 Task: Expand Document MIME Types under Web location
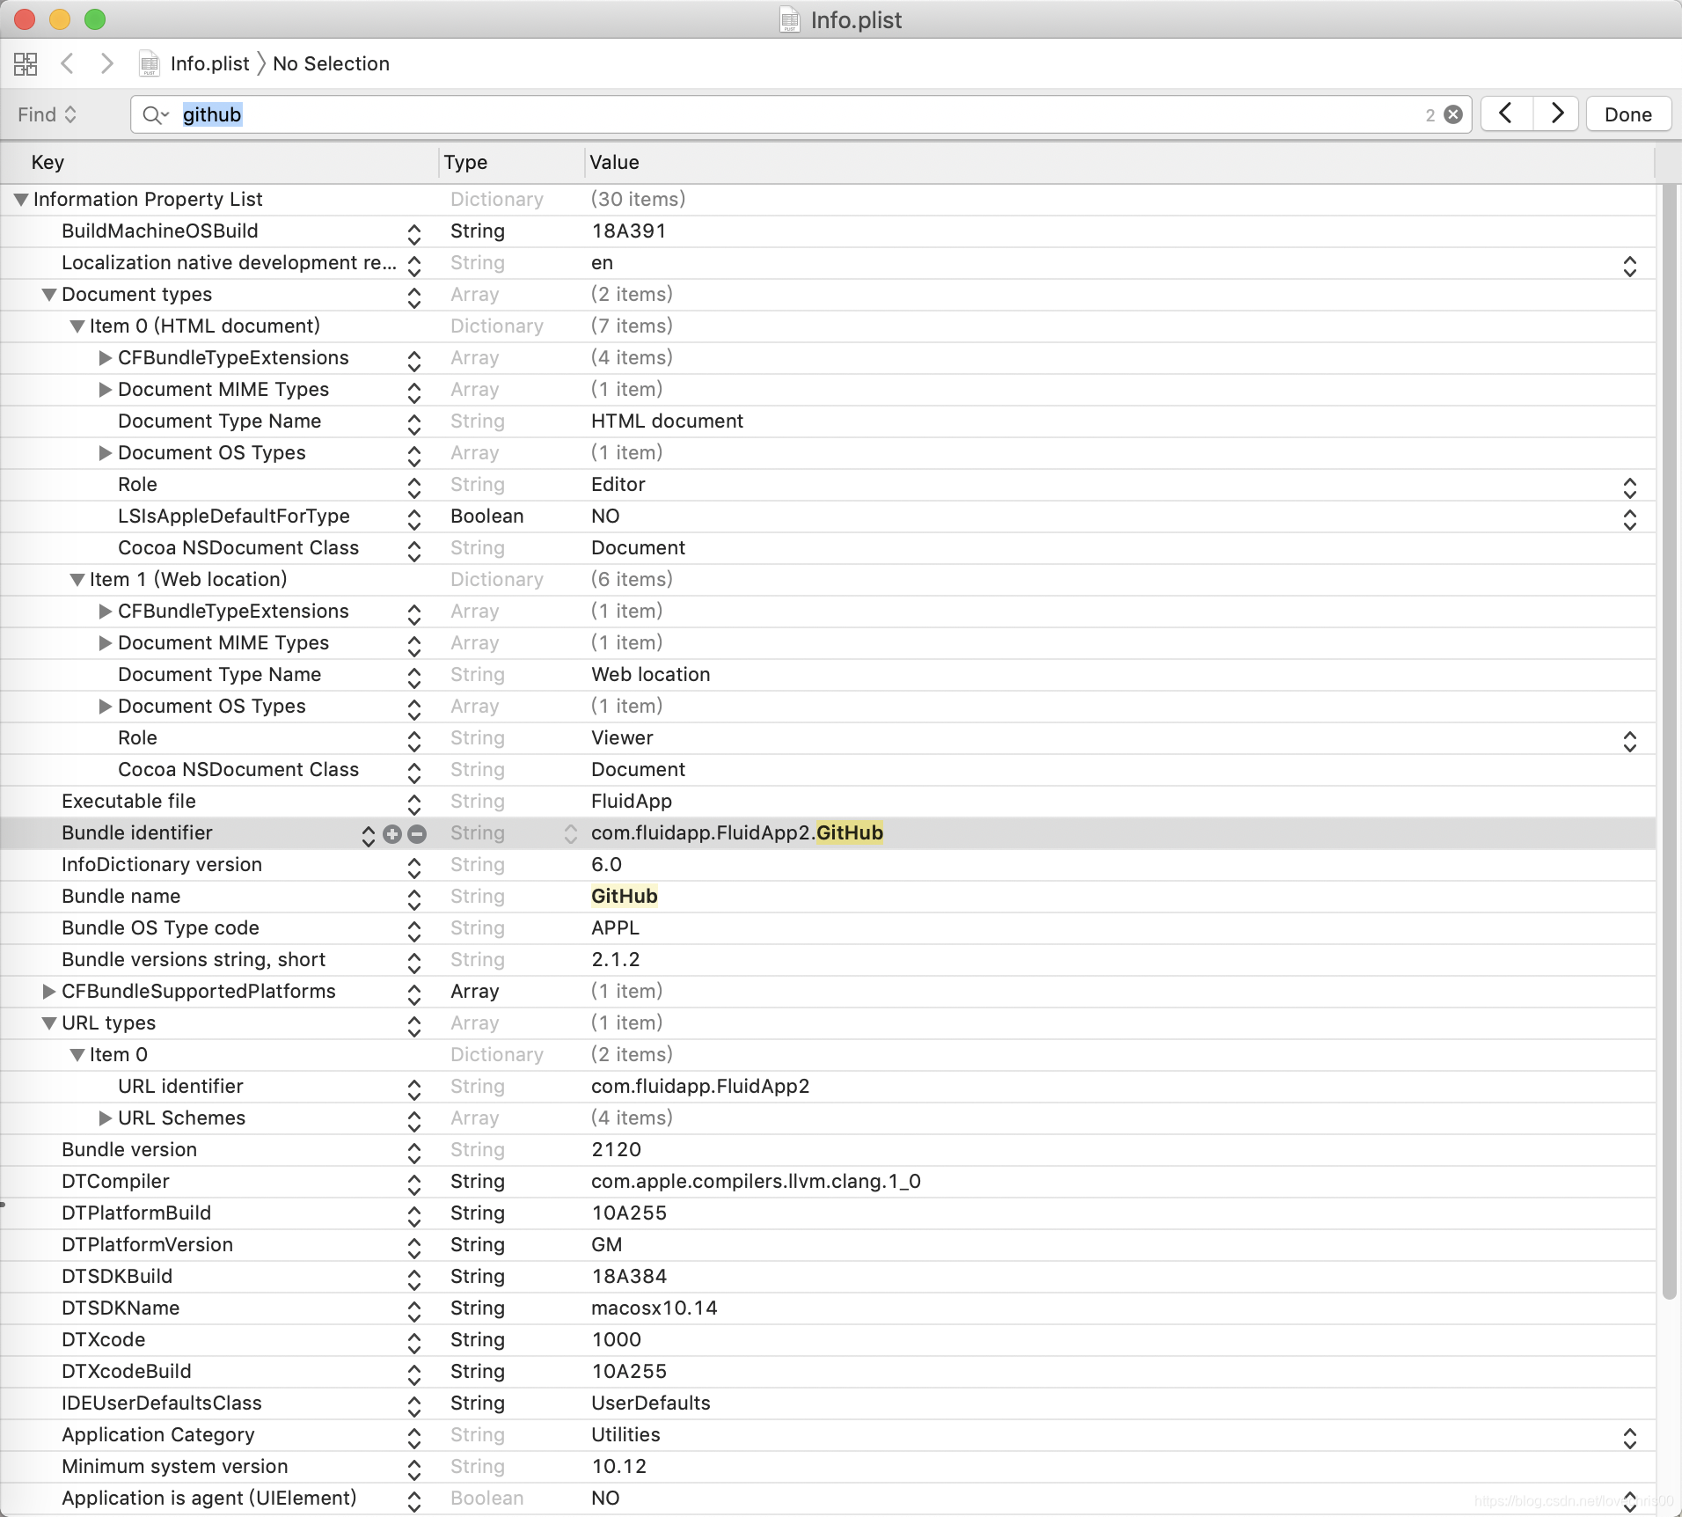pyautogui.click(x=106, y=643)
